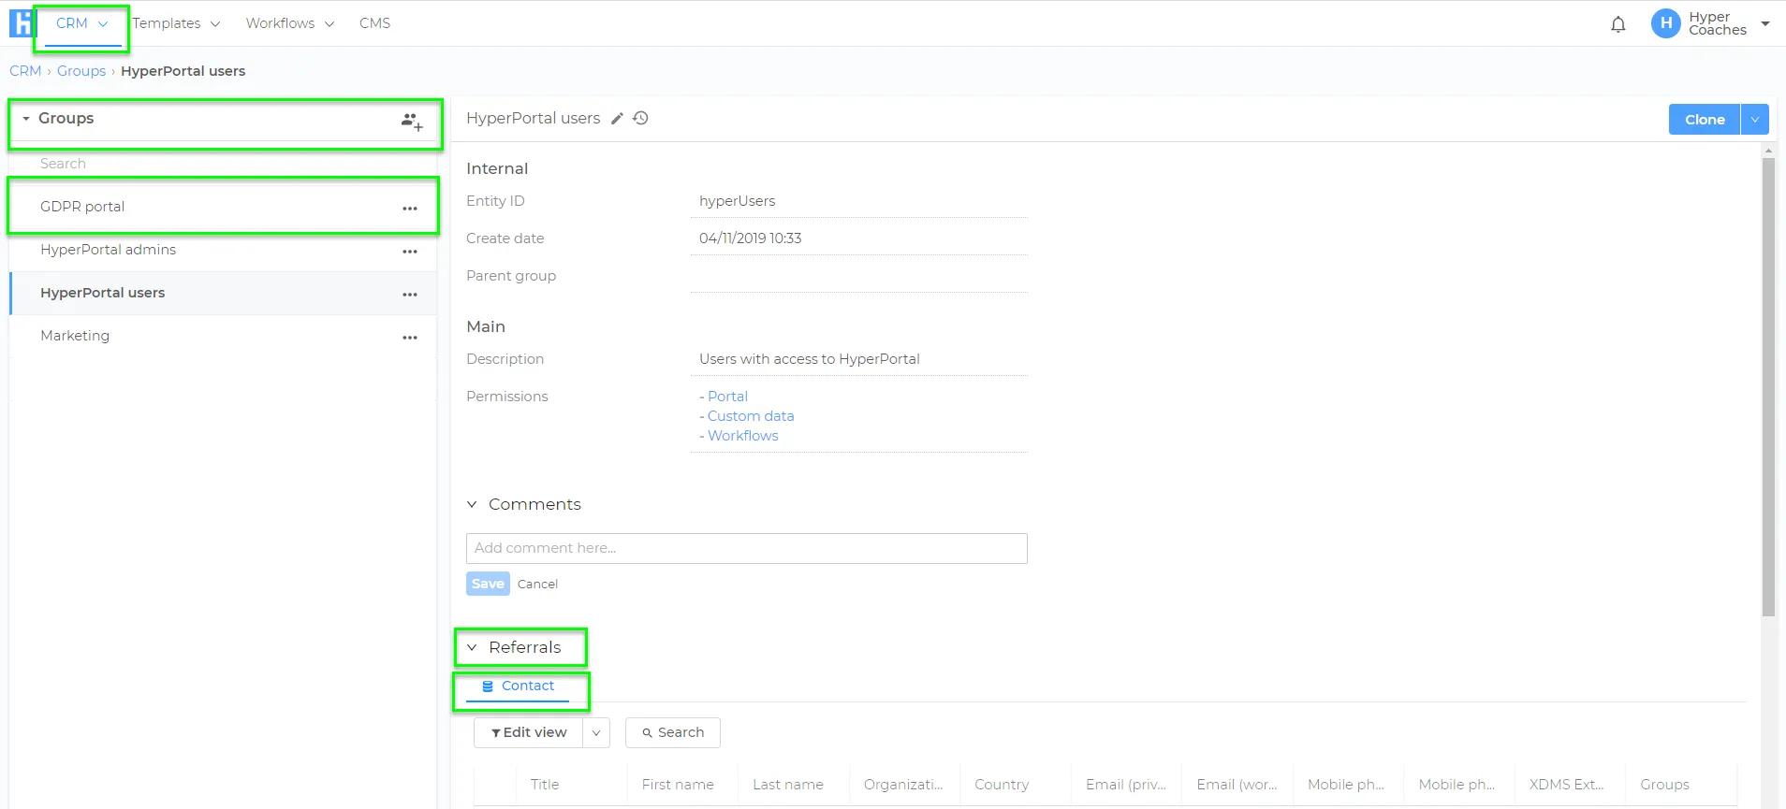
Task: Focus the groups Search field
Action: (x=223, y=164)
